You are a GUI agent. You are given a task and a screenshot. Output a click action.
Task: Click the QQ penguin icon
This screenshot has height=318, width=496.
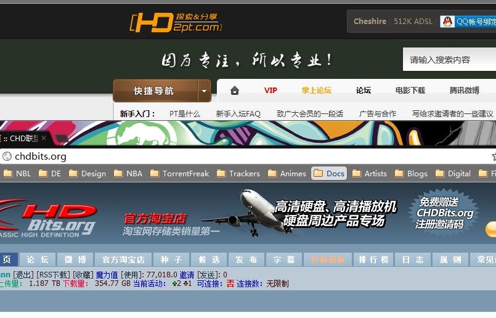(447, 22)
